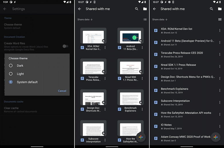Open more options for Design Doc grid card
The image size is (224, 148).
pyautogui.click(x=105, y=109)
